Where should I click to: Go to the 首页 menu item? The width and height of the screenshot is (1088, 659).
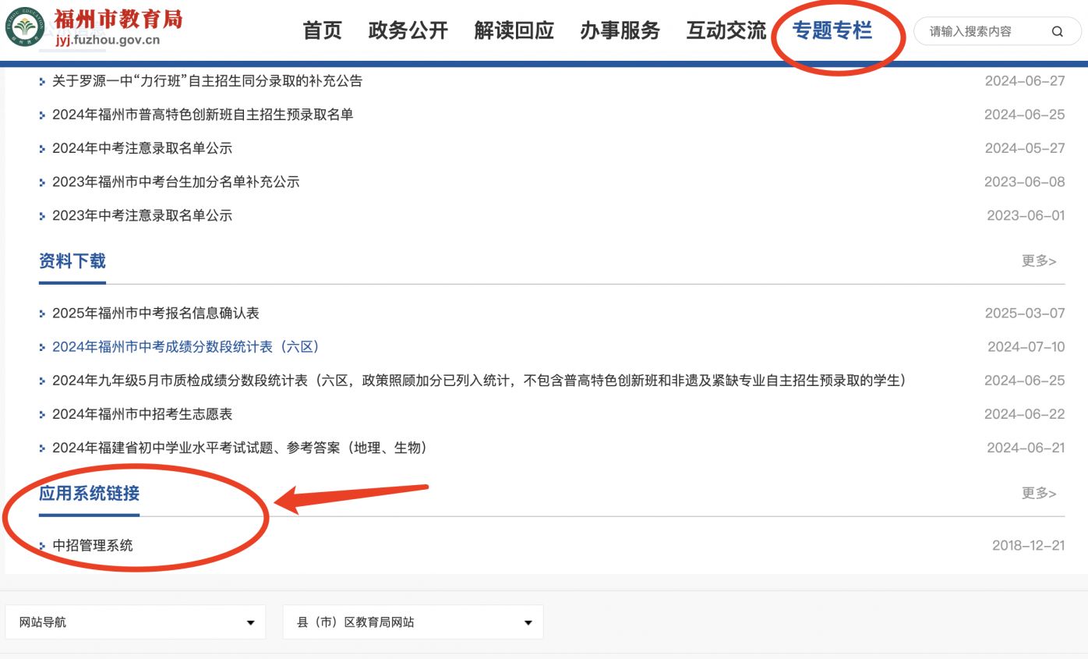pyautogui.click(x=322, y=30)
